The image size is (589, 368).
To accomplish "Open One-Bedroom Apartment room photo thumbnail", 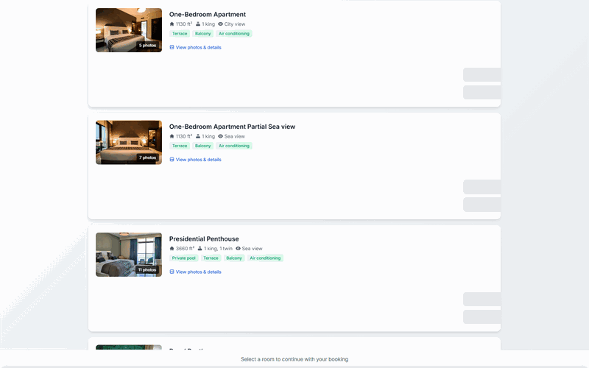I will (129, 30).
